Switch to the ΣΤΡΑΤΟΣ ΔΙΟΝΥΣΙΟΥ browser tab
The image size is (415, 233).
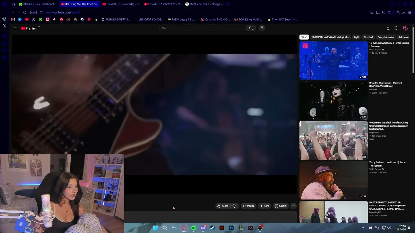pyautogui.click(x=162, y=4)
